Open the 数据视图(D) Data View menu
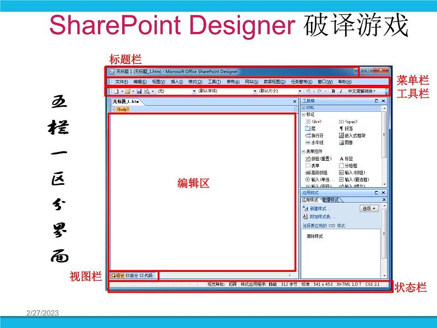The width and height of the screenshot is (437, 328). pyautogui.click(x=275, y=81)
